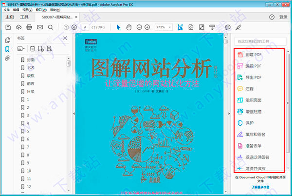Activate the selection arrow tool
This screenshot has height=196, width=292.
click(x=118, y=27)
